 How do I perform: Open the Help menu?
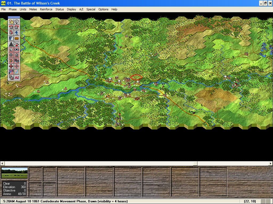(x=114, y=9)
